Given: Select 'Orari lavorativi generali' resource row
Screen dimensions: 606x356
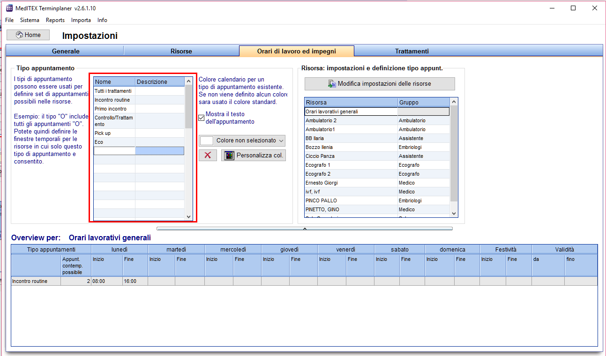Looking at the screenshot, I should click(x=377, y=111).
